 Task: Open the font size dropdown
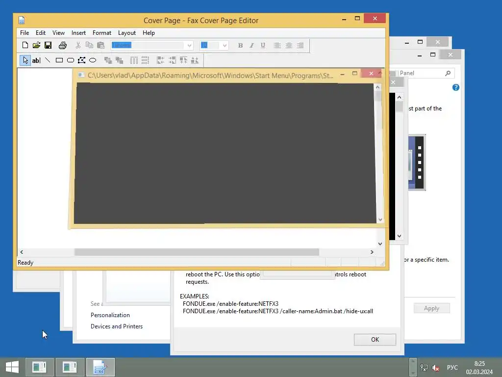225,46
